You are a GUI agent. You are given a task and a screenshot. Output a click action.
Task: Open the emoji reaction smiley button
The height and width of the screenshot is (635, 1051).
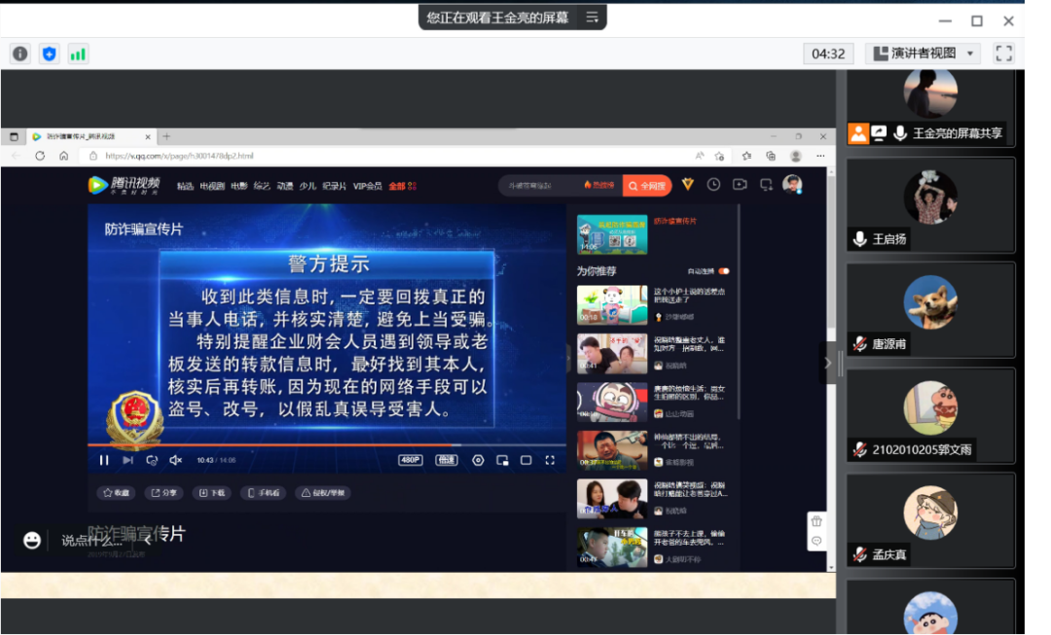click(32, 540)
